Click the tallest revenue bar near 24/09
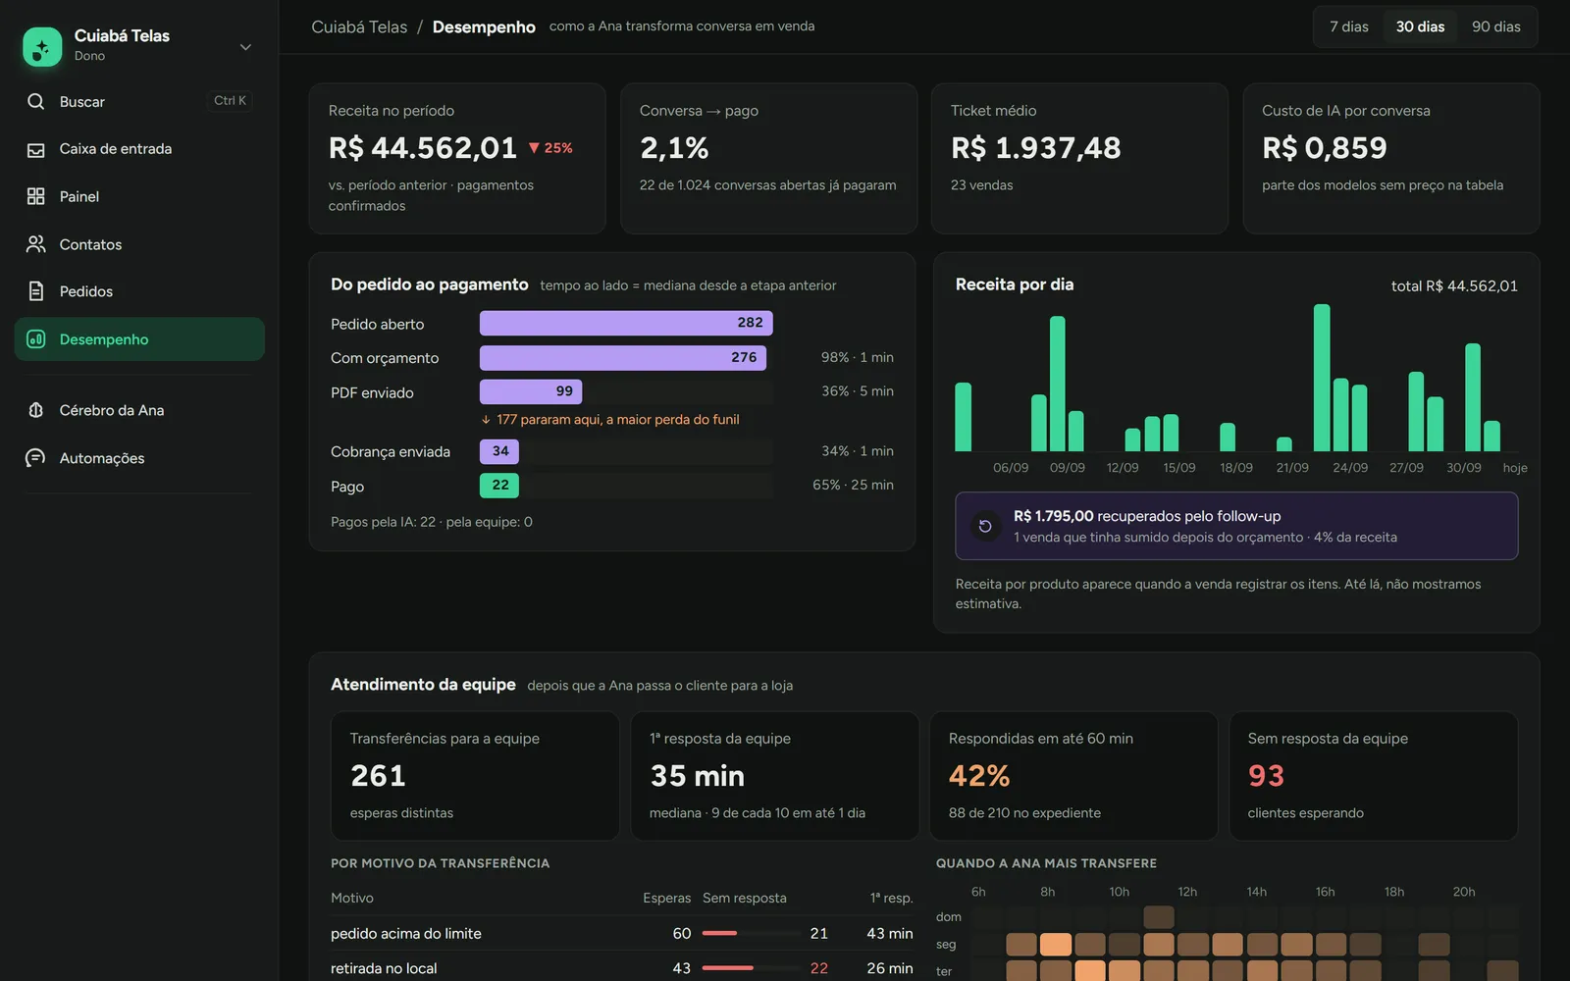The image size is (1570, 981). (1322, 378)
